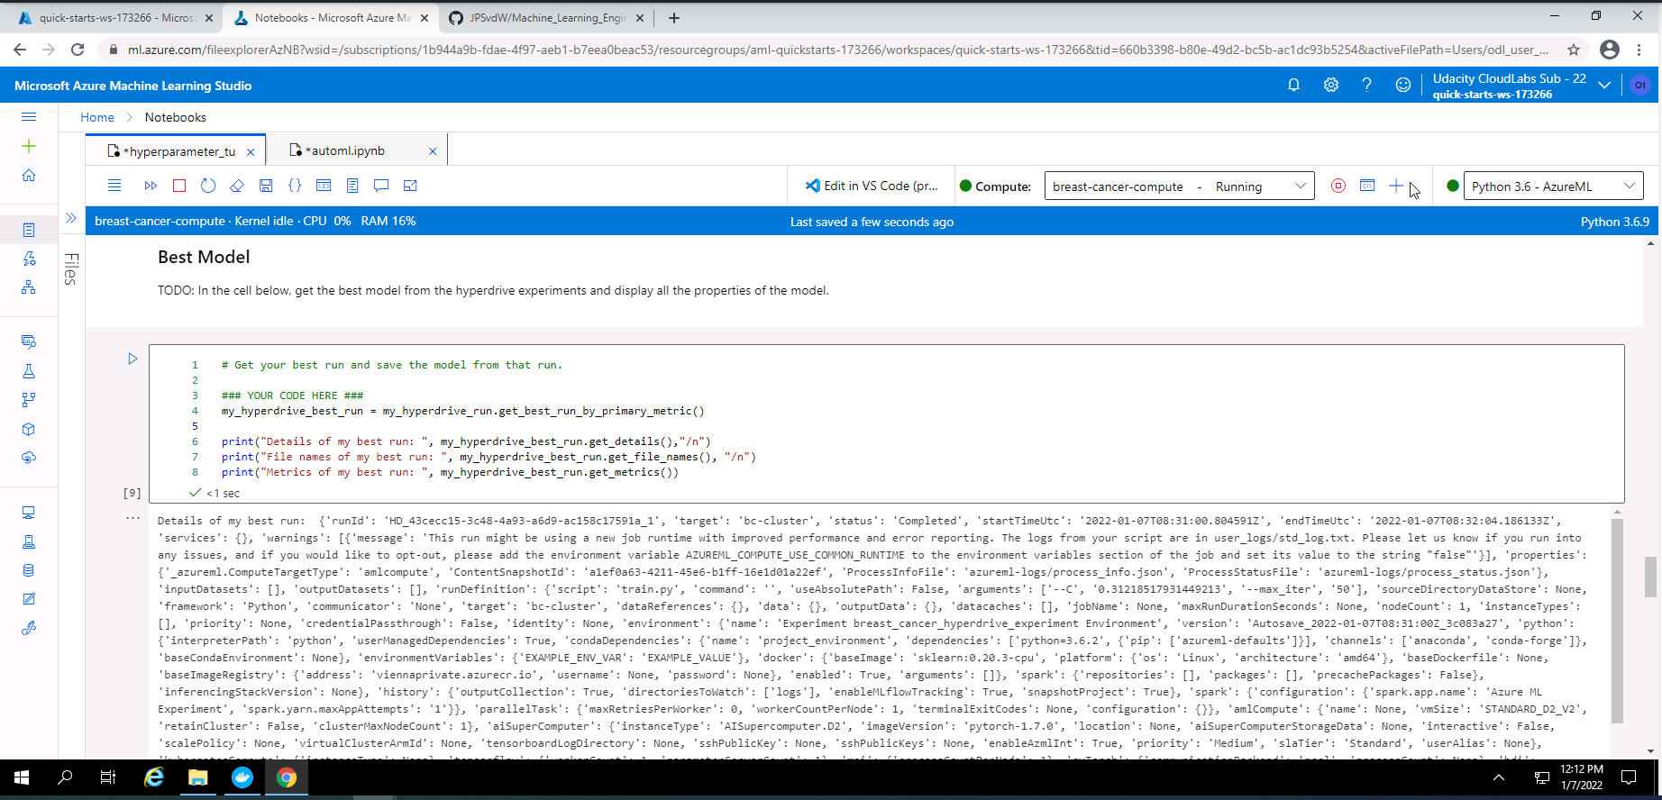Open the left navigation hamburger menu
Viewport: 1662px width, 800px height.
[x=29, y=117]
